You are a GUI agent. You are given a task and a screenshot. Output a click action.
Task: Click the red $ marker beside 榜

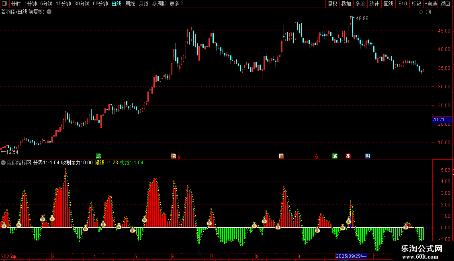(179, 156)
